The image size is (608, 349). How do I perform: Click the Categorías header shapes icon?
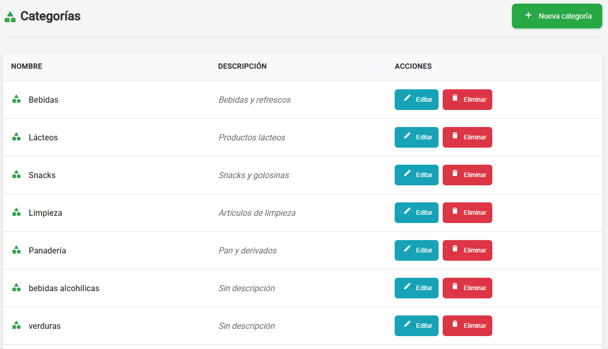tap(10, 17)
